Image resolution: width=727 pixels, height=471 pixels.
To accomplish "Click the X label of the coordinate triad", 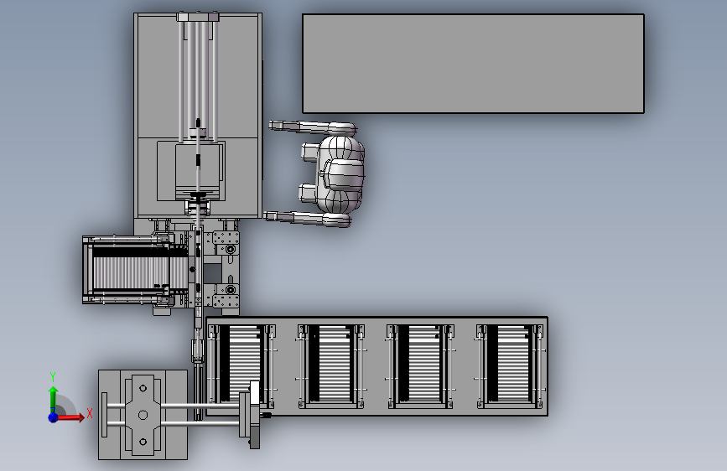I will tap(90, 413).
